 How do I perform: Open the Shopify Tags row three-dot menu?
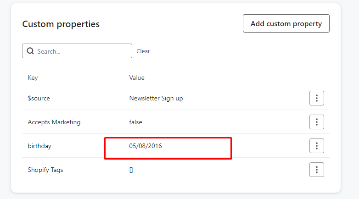click(x=317, y=170)
